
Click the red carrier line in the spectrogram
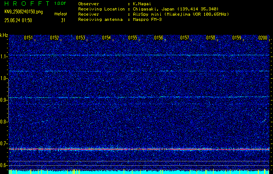(x=139, y=149)
